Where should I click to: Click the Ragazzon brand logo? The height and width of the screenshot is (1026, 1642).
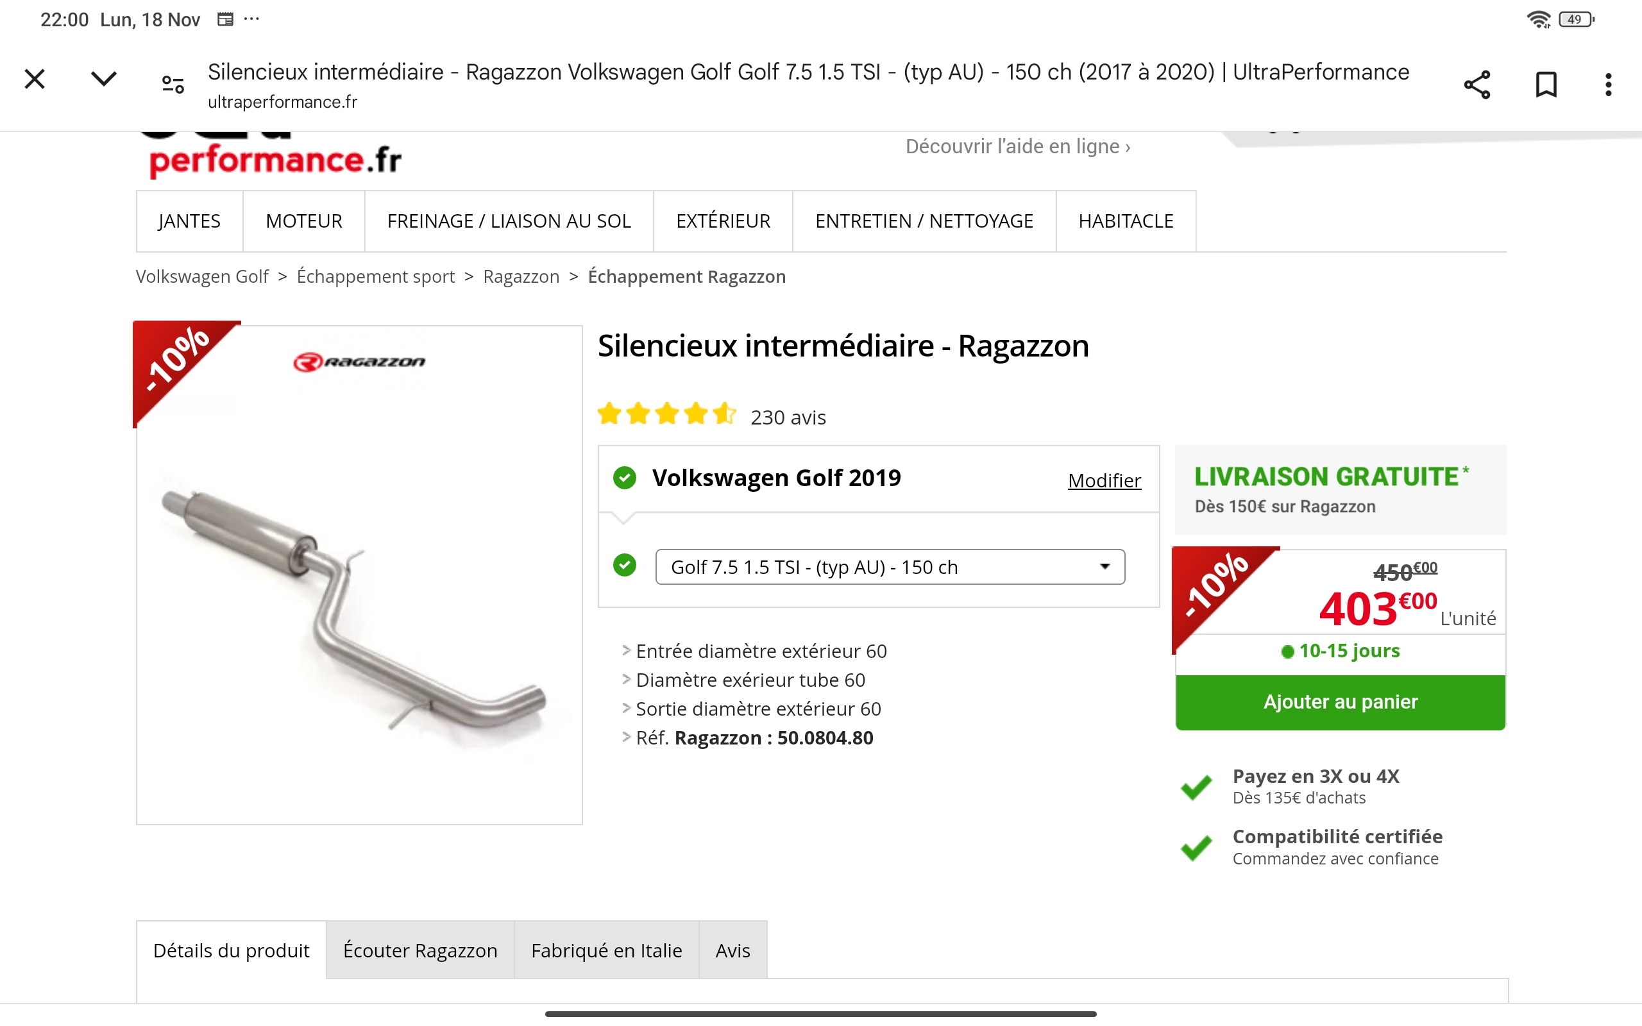359,362
